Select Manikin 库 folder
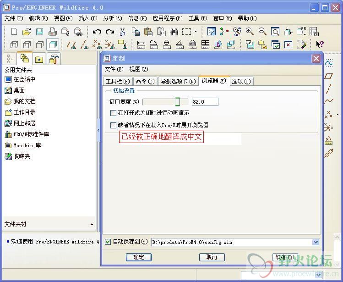 click(x=23, y=145)
